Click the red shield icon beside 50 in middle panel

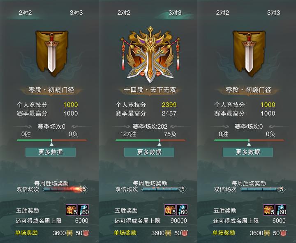click(185, 233)
